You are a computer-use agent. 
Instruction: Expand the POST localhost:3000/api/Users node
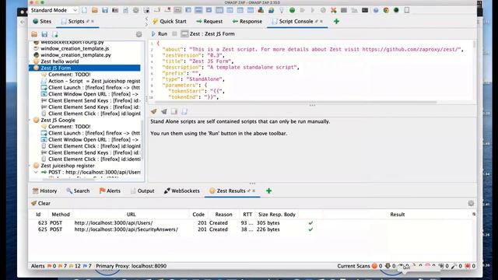pyautogui.click(x=36, y=172)
